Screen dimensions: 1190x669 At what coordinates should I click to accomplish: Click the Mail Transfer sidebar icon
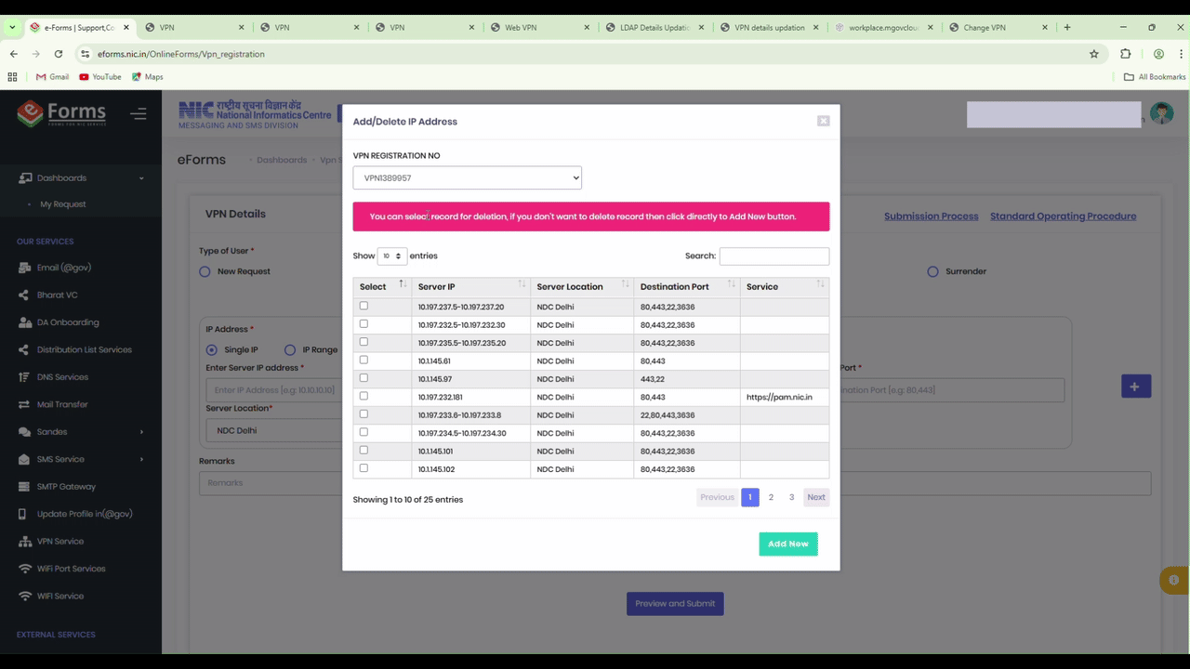(x=23, y=403)
